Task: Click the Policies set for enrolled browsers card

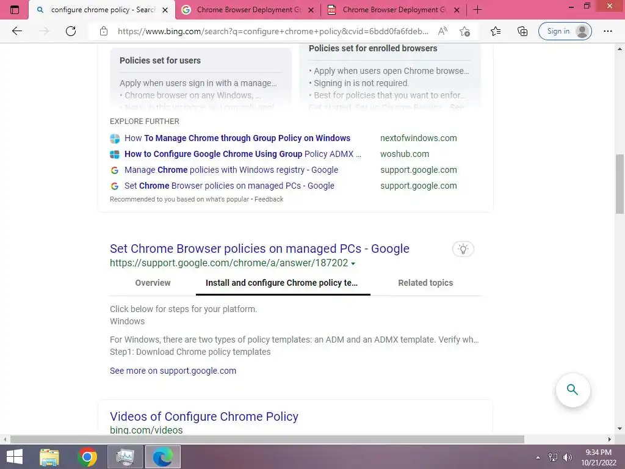Action: point(390,76)
